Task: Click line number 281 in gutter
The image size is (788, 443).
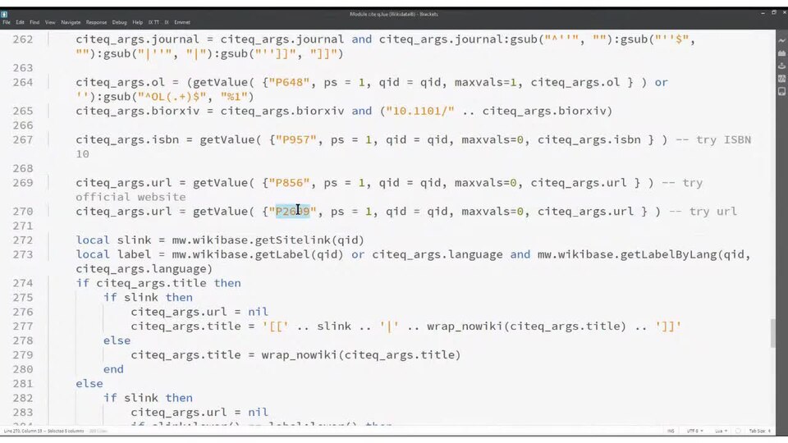Action: (23, 384)
